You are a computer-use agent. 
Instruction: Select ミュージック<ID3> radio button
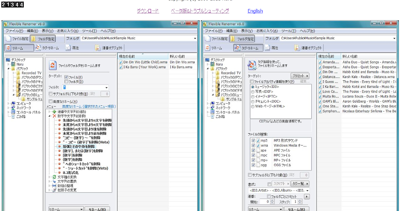pyautogui.click(x=253, y=87)
